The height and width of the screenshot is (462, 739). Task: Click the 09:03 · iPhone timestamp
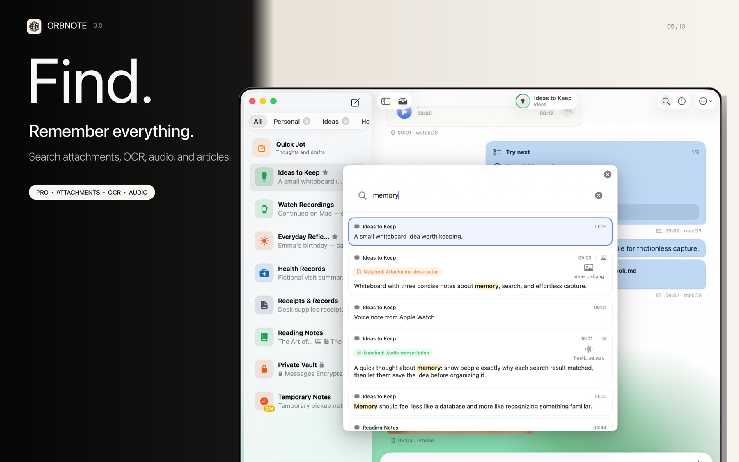pyautogui.click(x=412, y=440)
